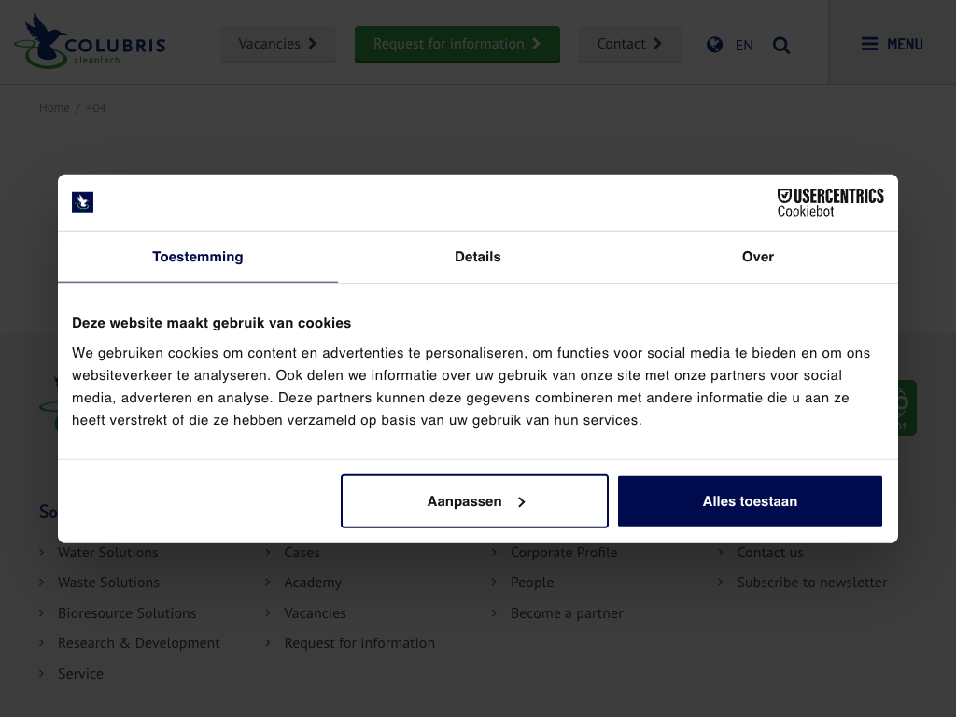956x717 pixels.
Task: Expand options with the Aanpassen button
Action: 474,501
